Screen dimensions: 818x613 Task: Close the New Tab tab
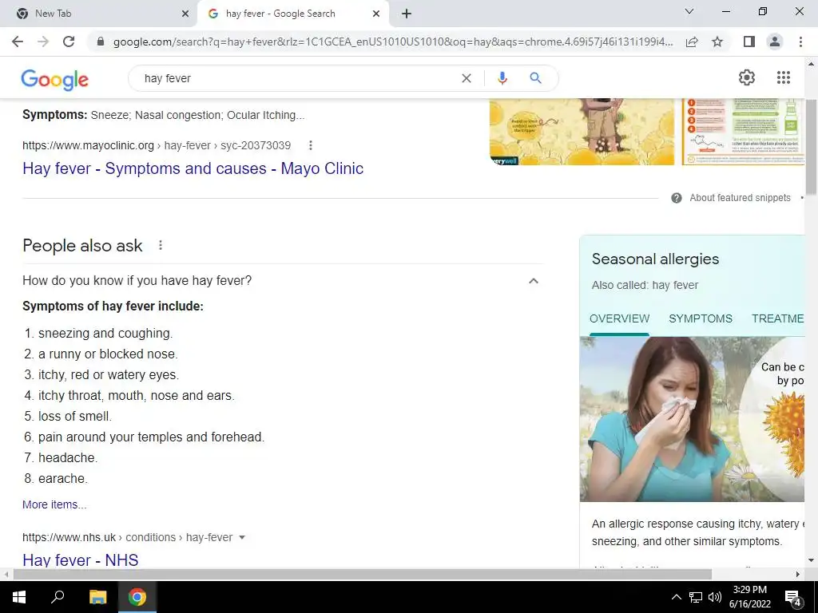[185, 14]
